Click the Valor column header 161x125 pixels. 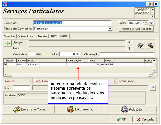97,60
